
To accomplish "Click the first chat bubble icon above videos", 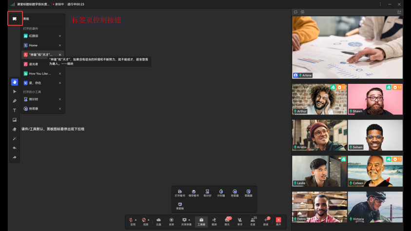I will pos(295,12).
